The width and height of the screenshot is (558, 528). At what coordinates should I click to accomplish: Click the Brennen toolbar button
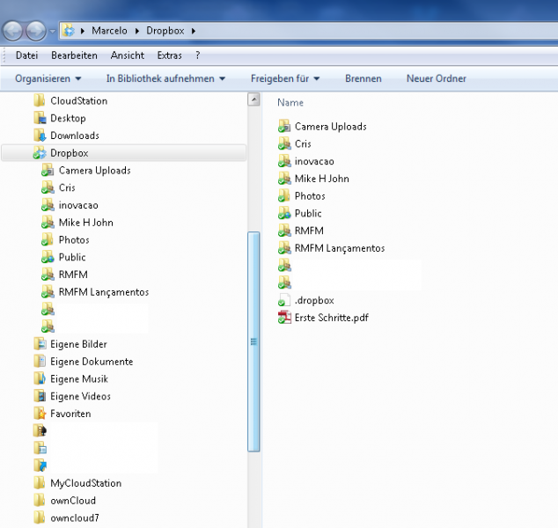(x=363, y=78)
